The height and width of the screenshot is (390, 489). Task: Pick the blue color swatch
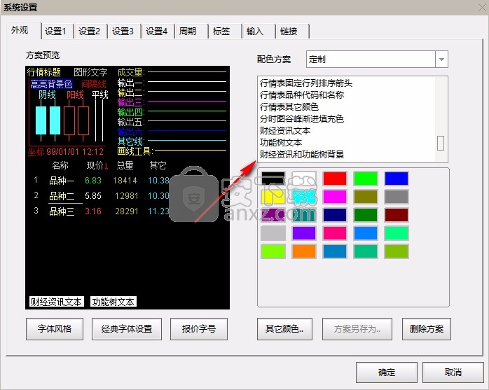(x=397, y=179)
